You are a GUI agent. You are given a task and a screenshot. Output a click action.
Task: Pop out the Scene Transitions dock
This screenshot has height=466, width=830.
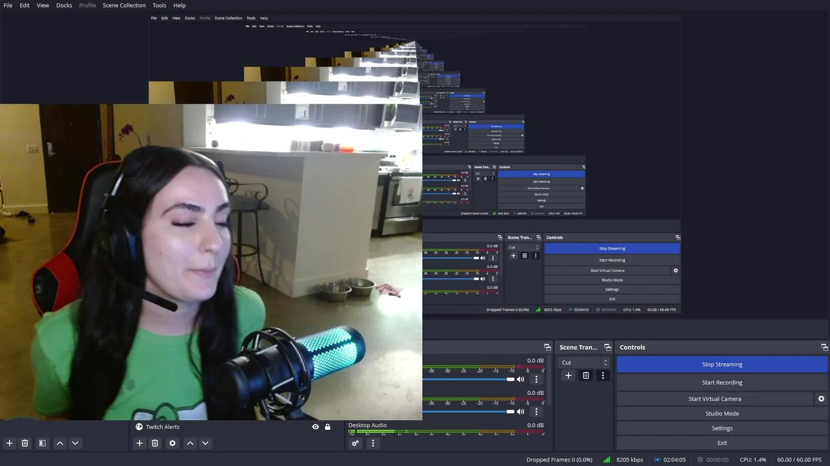tap(608, 348)
